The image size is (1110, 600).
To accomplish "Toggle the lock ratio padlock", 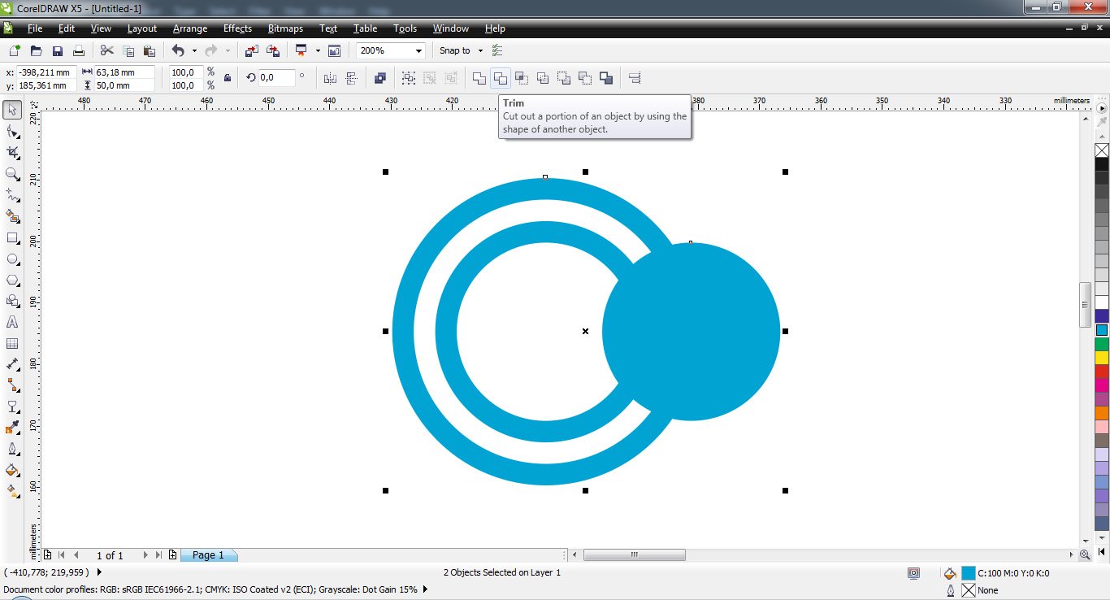I will [x=228, y=78].
